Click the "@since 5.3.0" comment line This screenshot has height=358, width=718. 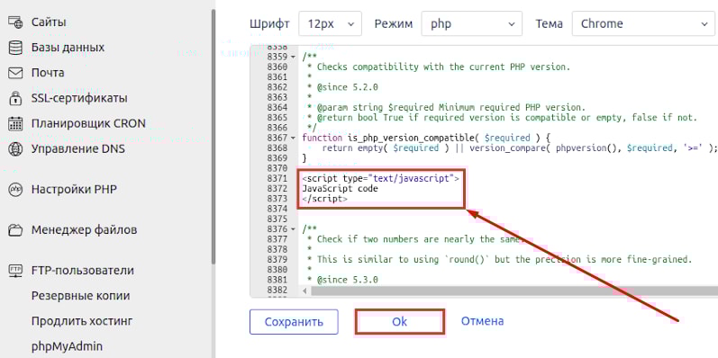click(x=347, y=280)
